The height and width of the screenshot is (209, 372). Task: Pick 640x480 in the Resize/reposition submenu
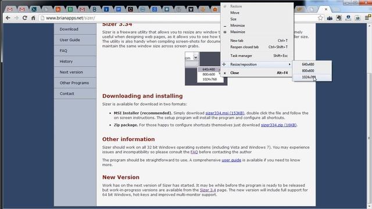[x=312, y=64]
